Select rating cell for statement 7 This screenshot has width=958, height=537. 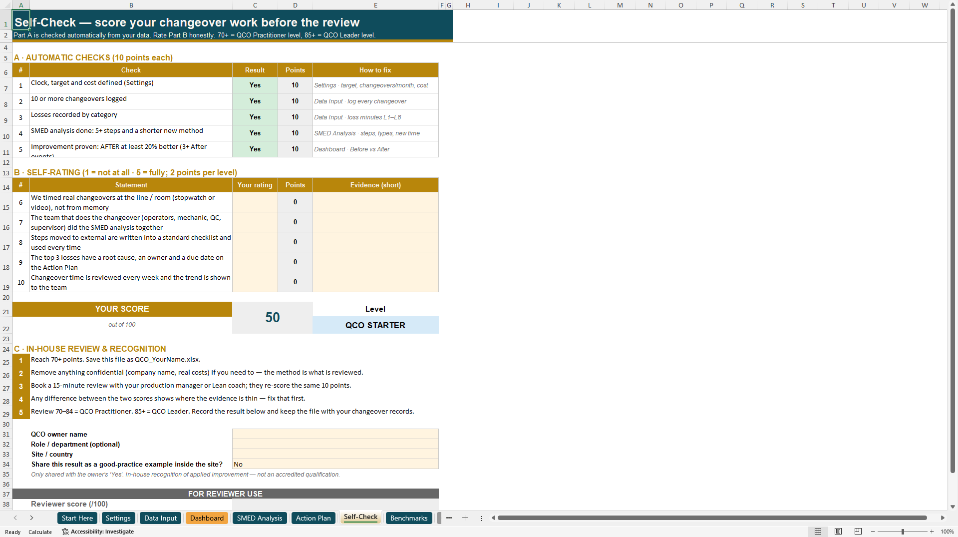(x=255, y=222)
